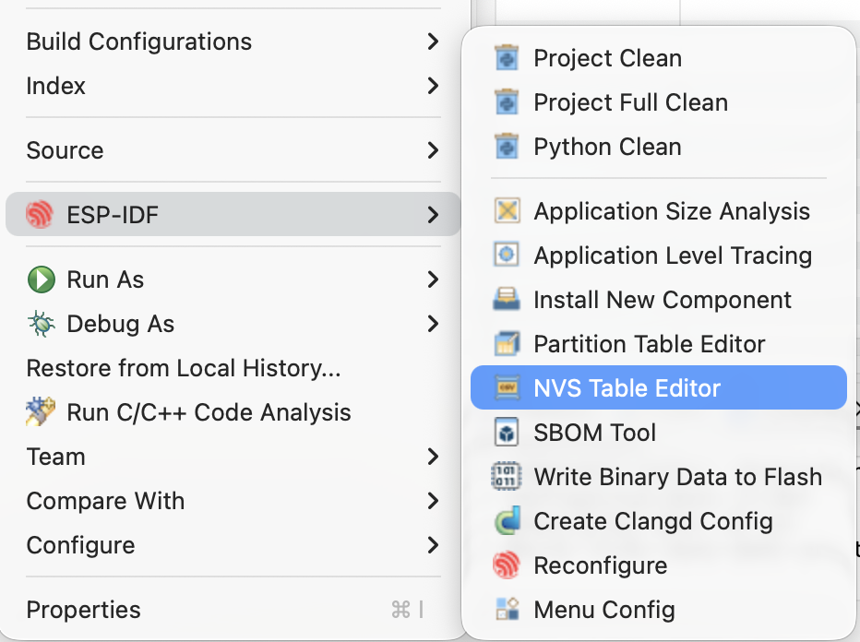Select the Project Clean icon
Image resolution: width=860 pixels, height=642 pixels.
pyautogui.click(x=506, y=57)
